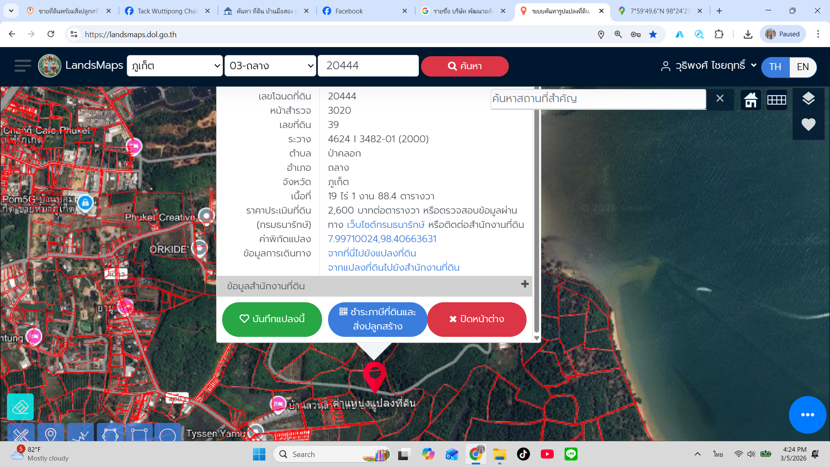Click the จากที่นี่ไปยังแปลงที่ดิน directions link

pos(372,253)
